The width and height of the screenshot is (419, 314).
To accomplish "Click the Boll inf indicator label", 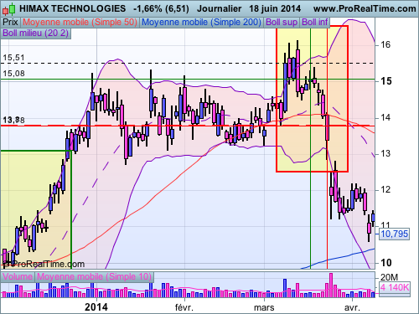I will 315,22.
